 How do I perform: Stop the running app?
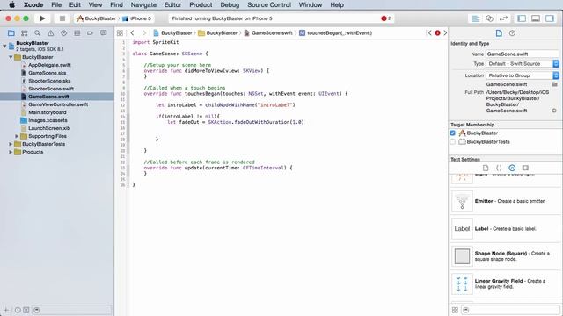62,18
